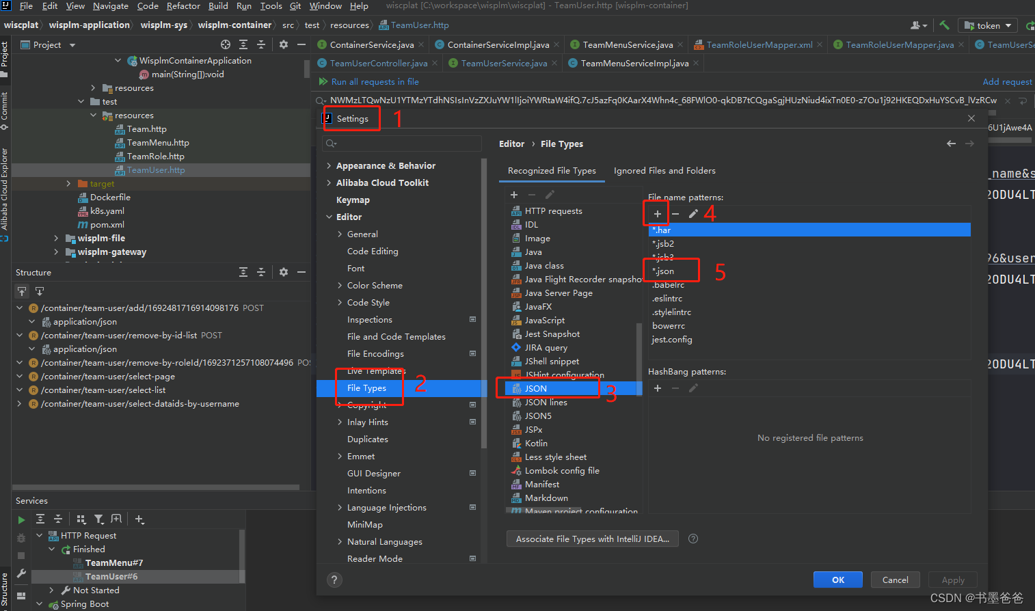1035x611 pixels.
Task: Select TeamMenu#7 in Services panel
Action: 113,562
